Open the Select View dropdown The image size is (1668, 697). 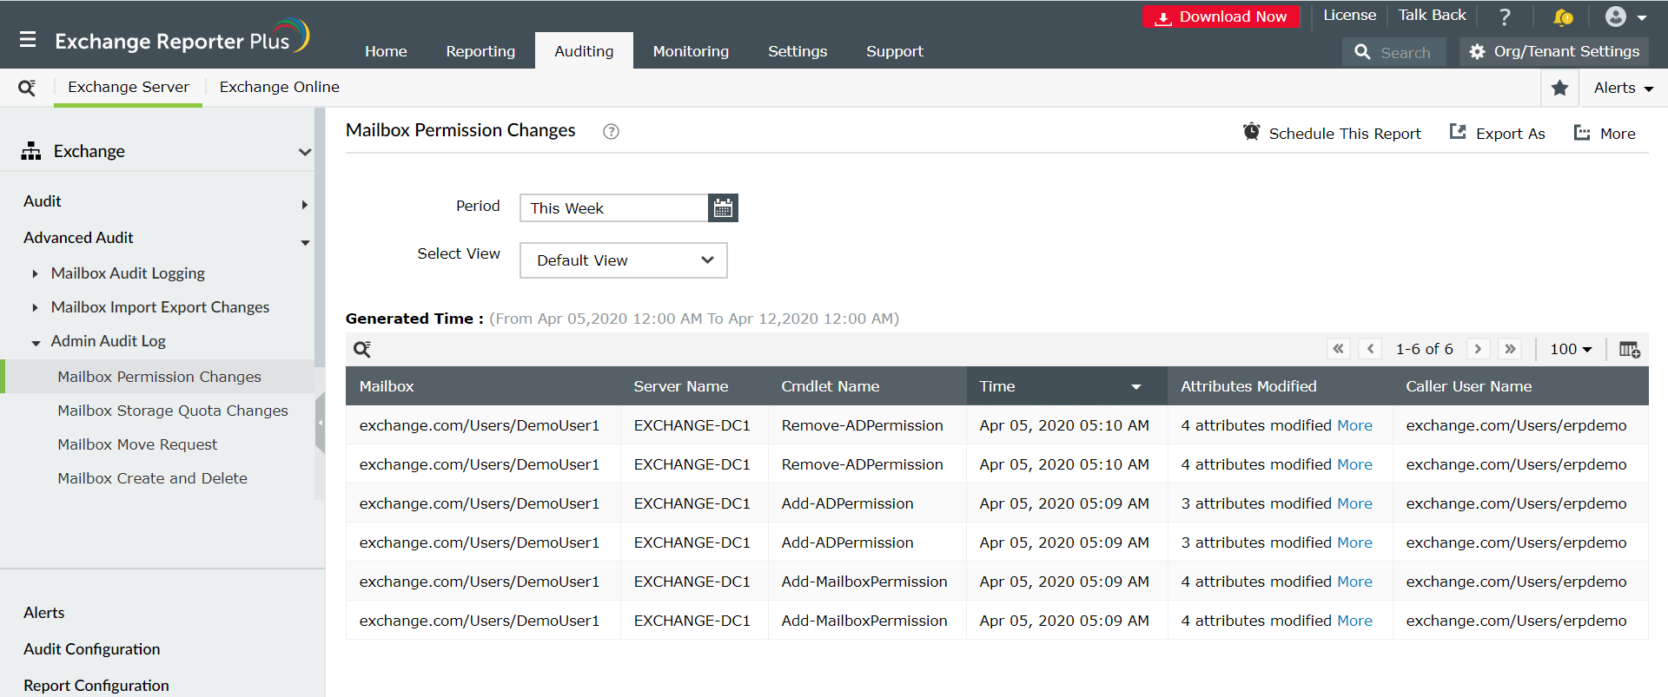(x=624, y=260)
